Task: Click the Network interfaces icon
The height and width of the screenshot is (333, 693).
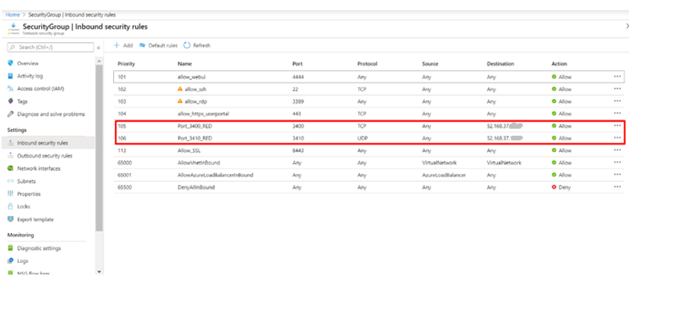Action: pyautogui.click(x=10, y=168)
